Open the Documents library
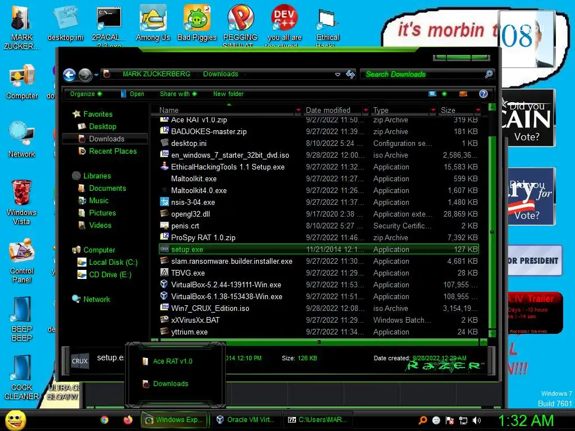Viewport: 575px width, 431px height. point(107,188)
